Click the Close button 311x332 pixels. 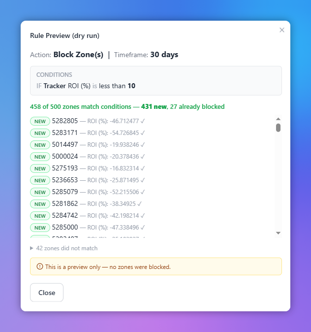[47, 293]
